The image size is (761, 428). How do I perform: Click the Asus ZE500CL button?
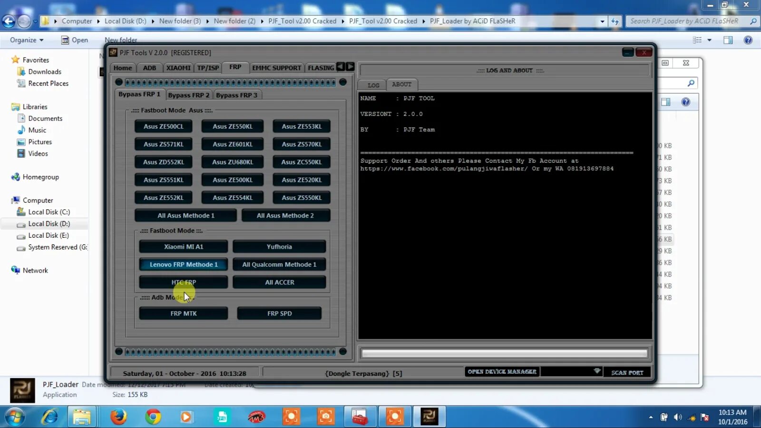[x=164, y=126]
